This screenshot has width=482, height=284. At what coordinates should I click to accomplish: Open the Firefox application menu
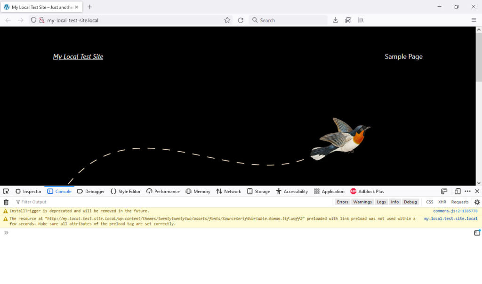(474, 20)
